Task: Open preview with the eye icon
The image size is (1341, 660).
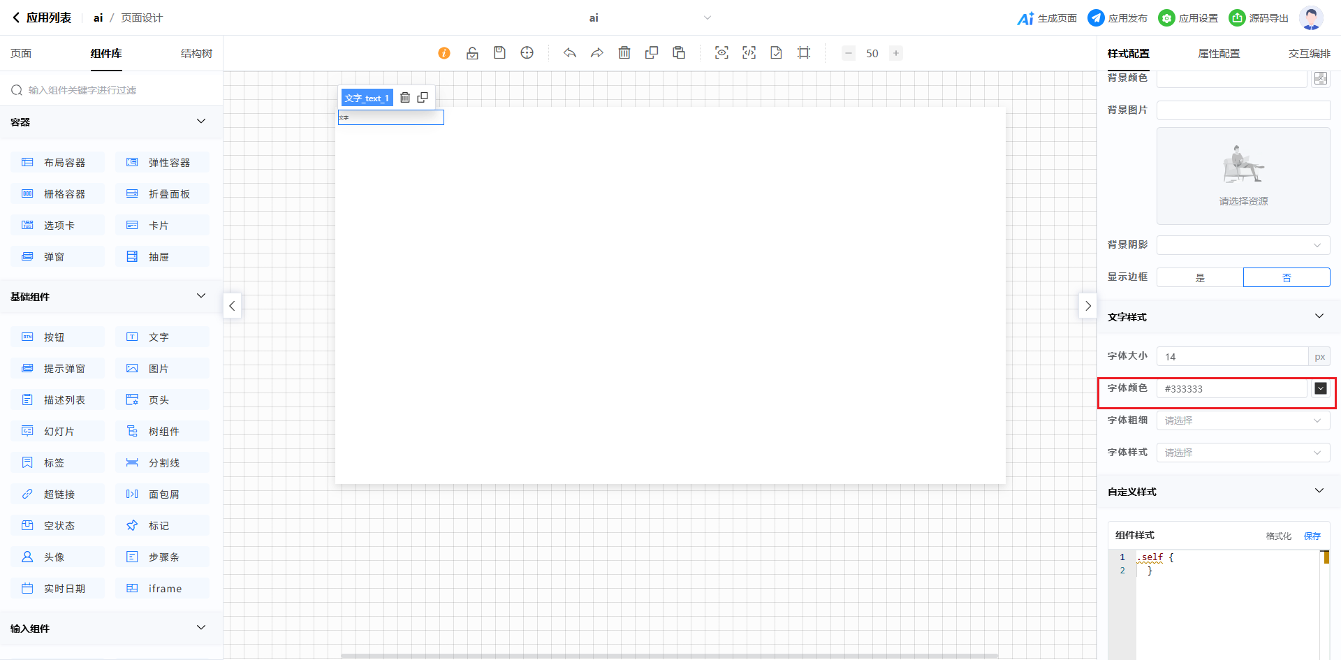Action: [x=721, y=53]
